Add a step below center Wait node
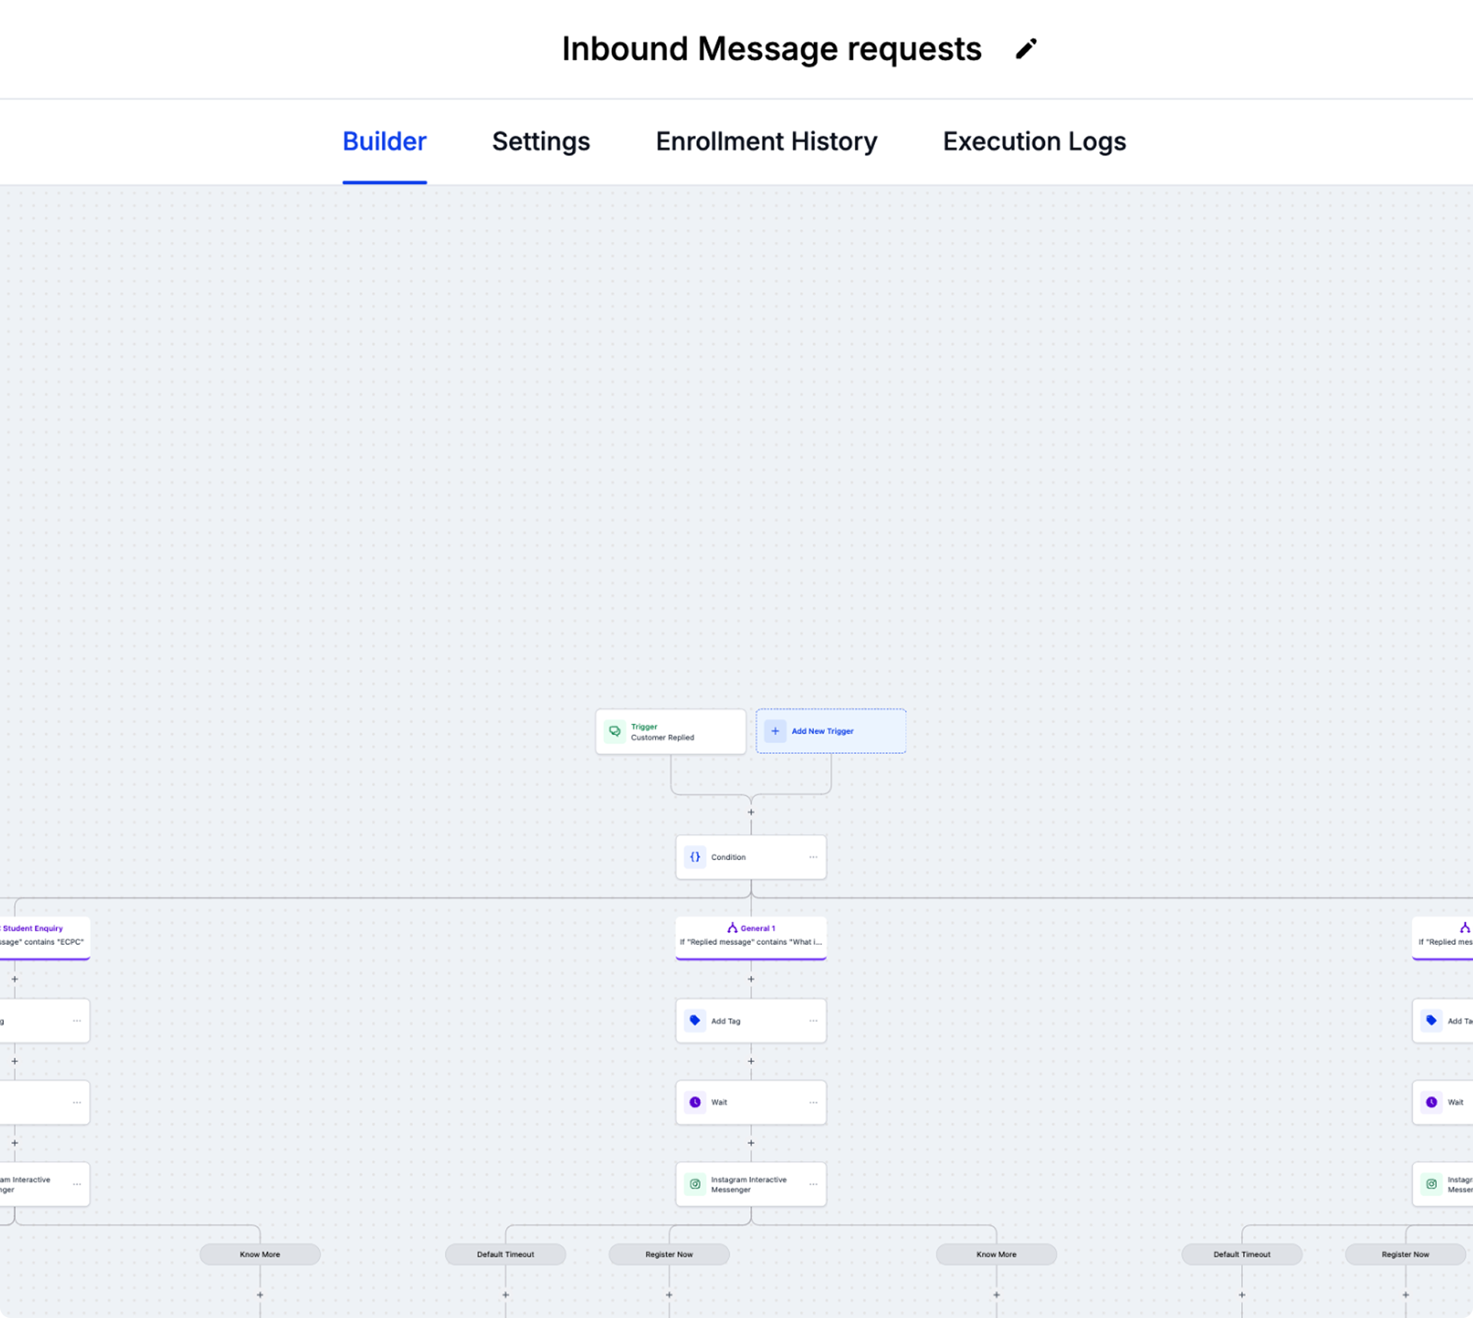 [751, 1143]
